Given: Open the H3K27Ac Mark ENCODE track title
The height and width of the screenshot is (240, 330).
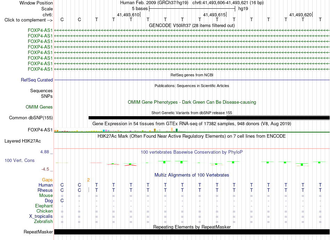Looking at the screenshot, I should 192,136.
